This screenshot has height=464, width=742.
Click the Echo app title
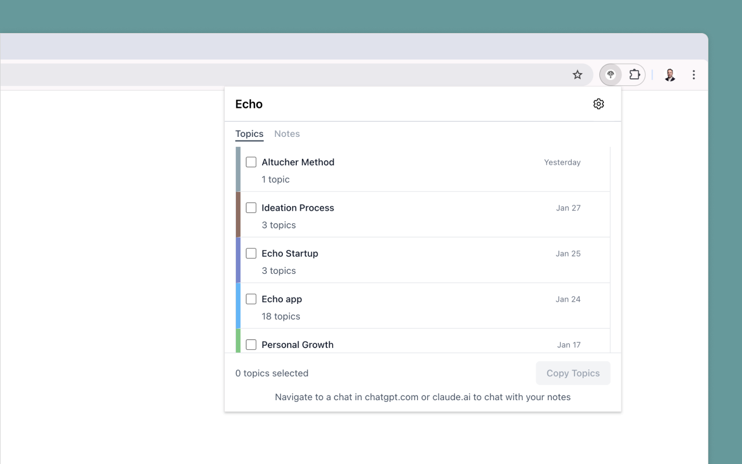[x=282, y=299]
